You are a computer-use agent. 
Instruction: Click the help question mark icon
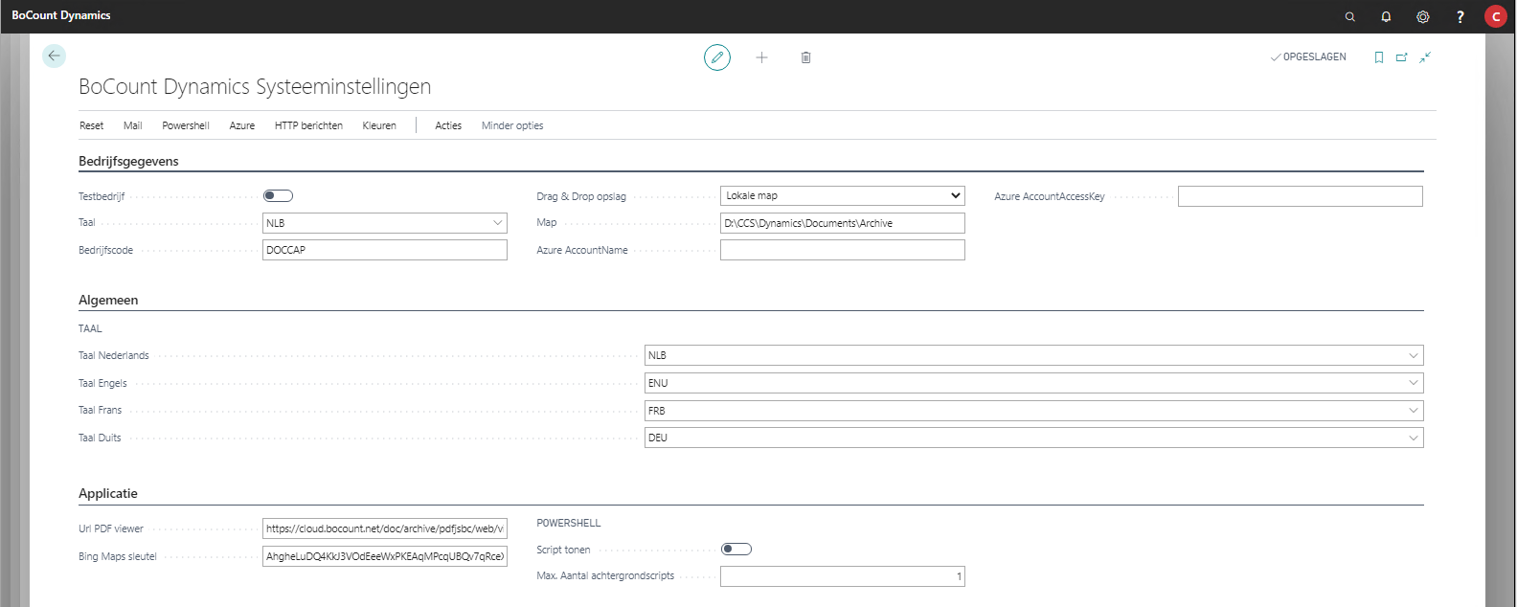click(x=1460, y=16)
